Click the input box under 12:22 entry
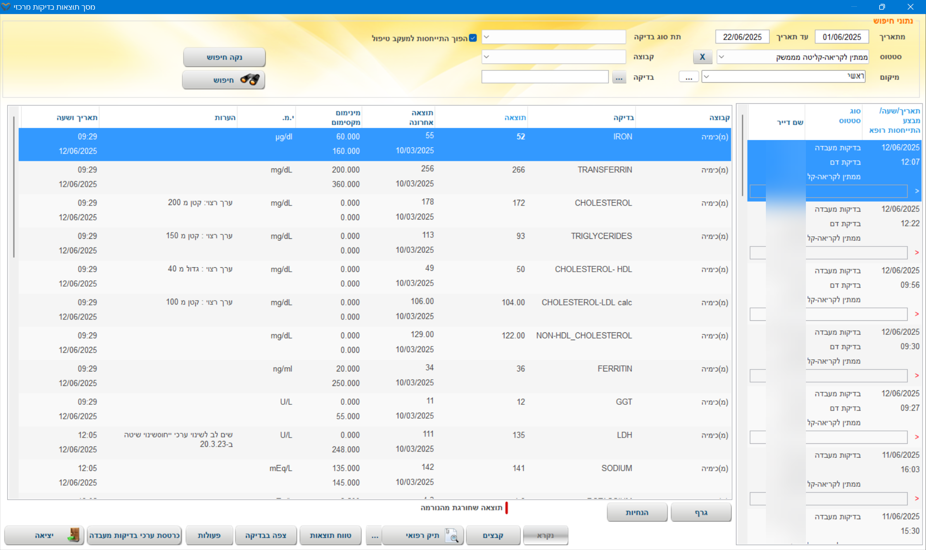 point(829,253)
